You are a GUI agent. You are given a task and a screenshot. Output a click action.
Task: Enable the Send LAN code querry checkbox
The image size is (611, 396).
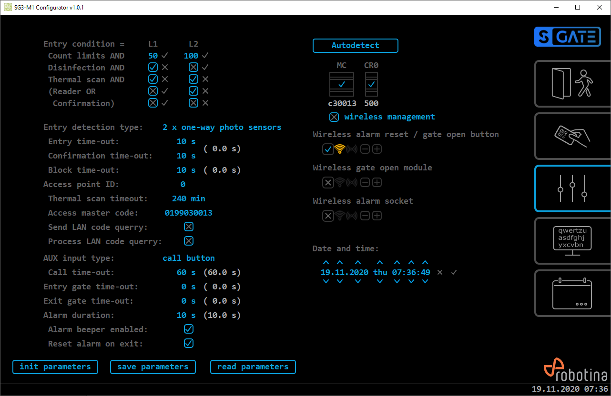189,227
